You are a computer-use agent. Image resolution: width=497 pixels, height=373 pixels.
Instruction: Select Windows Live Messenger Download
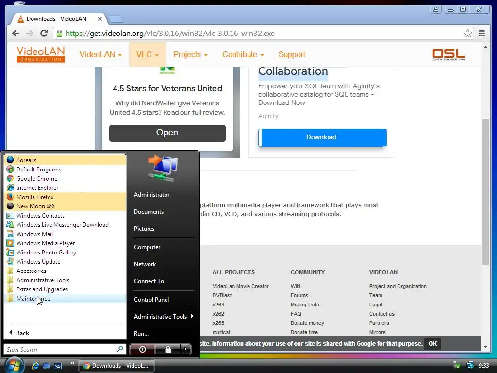(x=66, y=224)
